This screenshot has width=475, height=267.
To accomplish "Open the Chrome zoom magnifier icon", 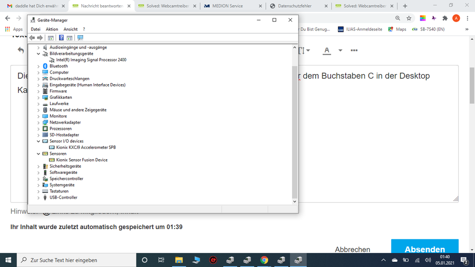I will [x=398, y=18].
